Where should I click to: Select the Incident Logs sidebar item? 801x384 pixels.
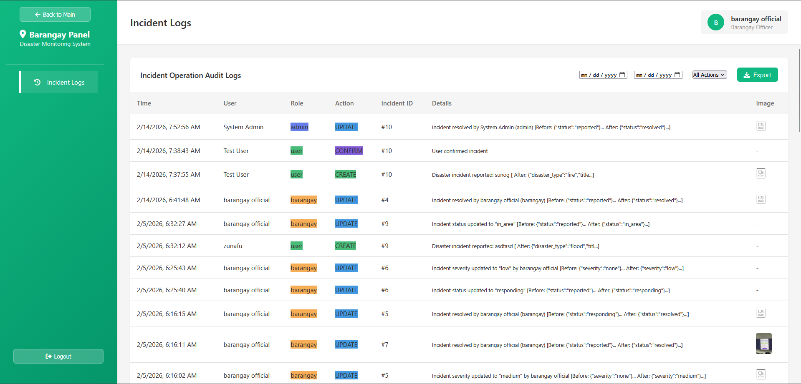click(x=59, y=82)
